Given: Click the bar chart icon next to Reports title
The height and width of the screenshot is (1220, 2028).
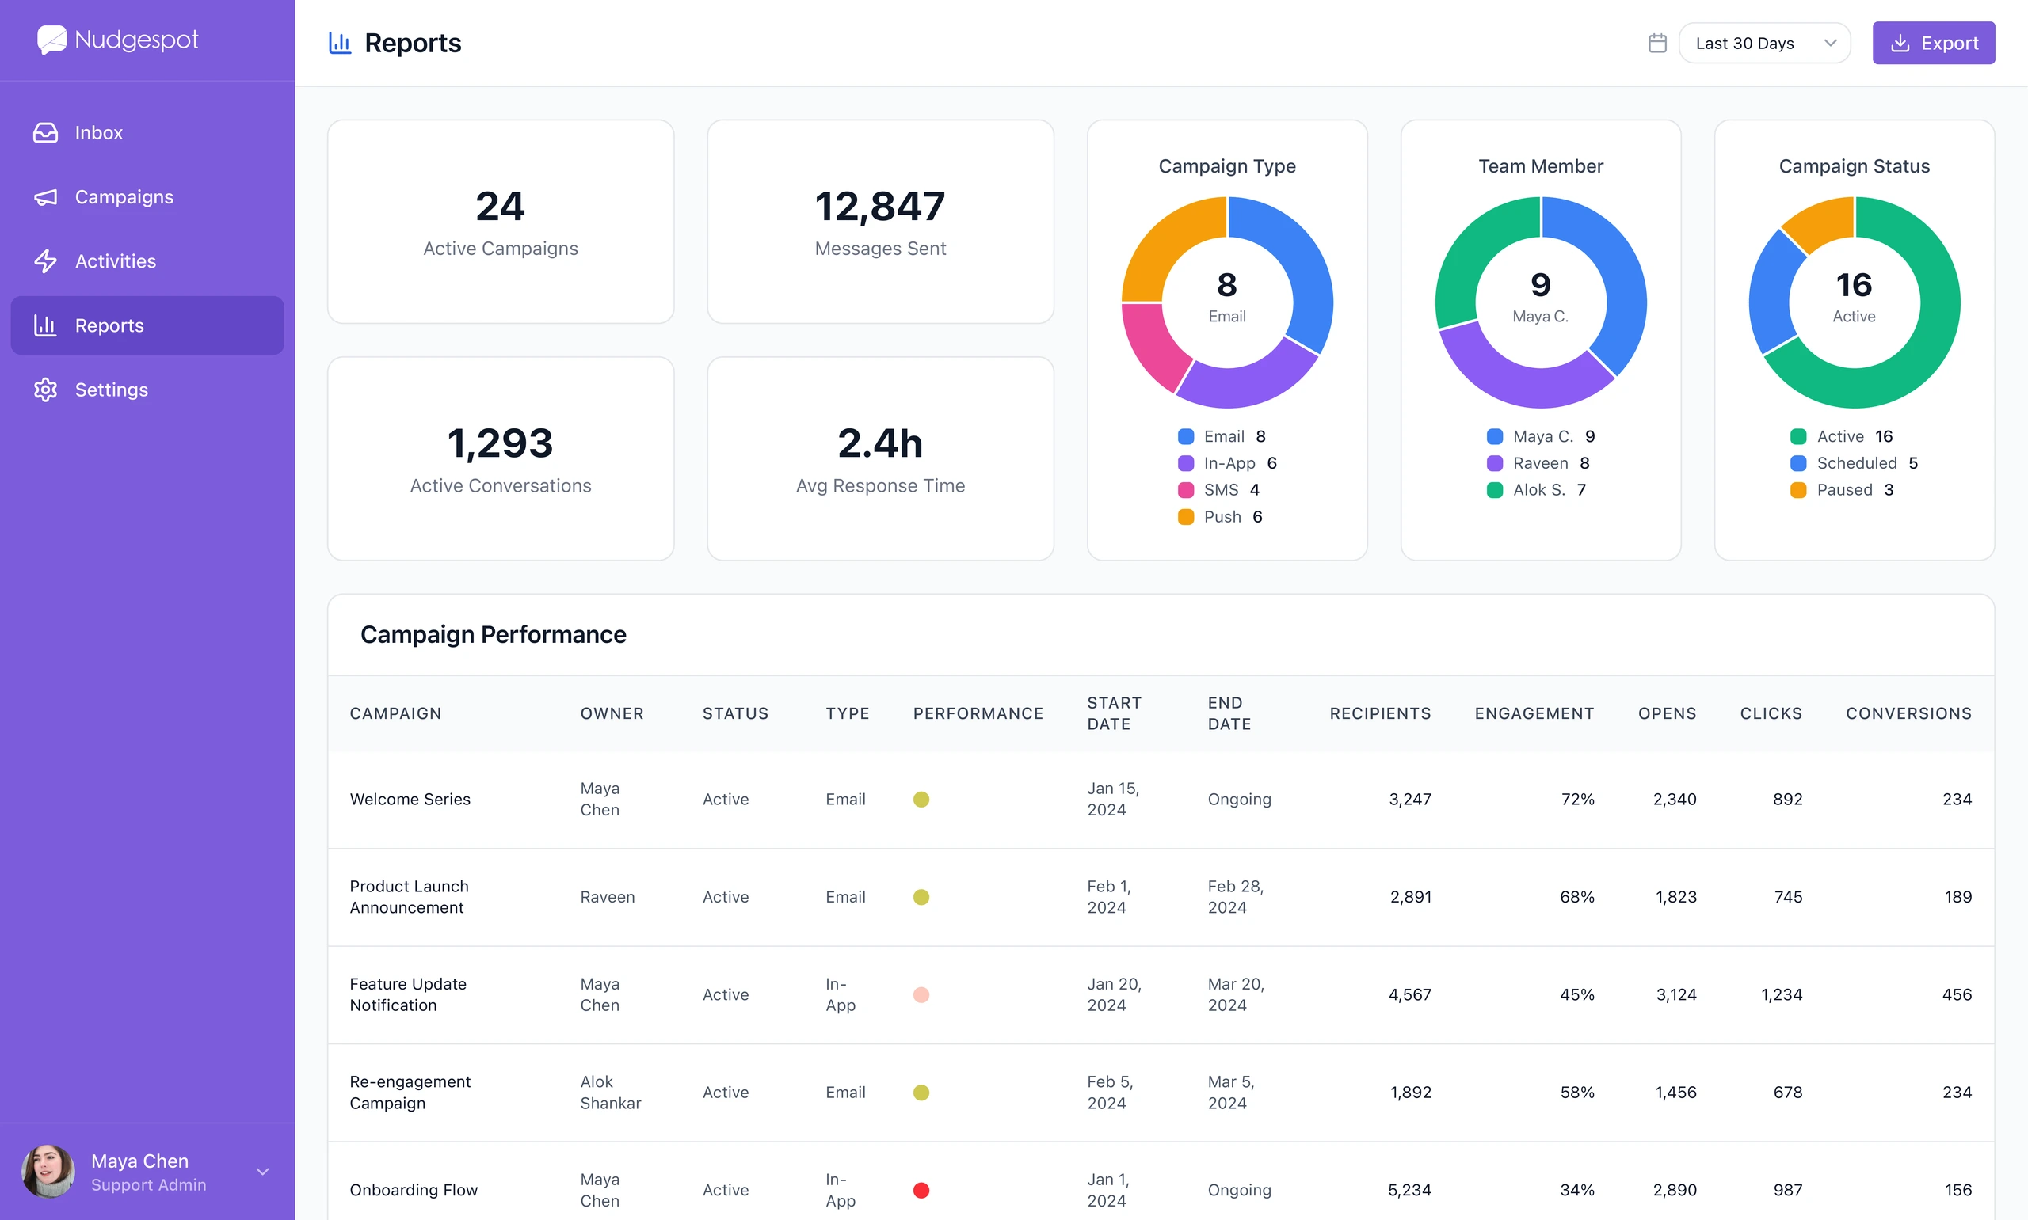Looking at the screenshot, I should 340,43.
